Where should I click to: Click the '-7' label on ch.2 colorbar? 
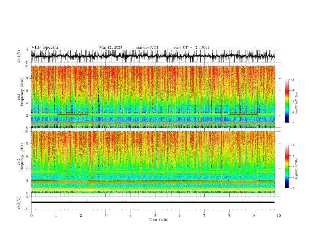click(292, 188)
